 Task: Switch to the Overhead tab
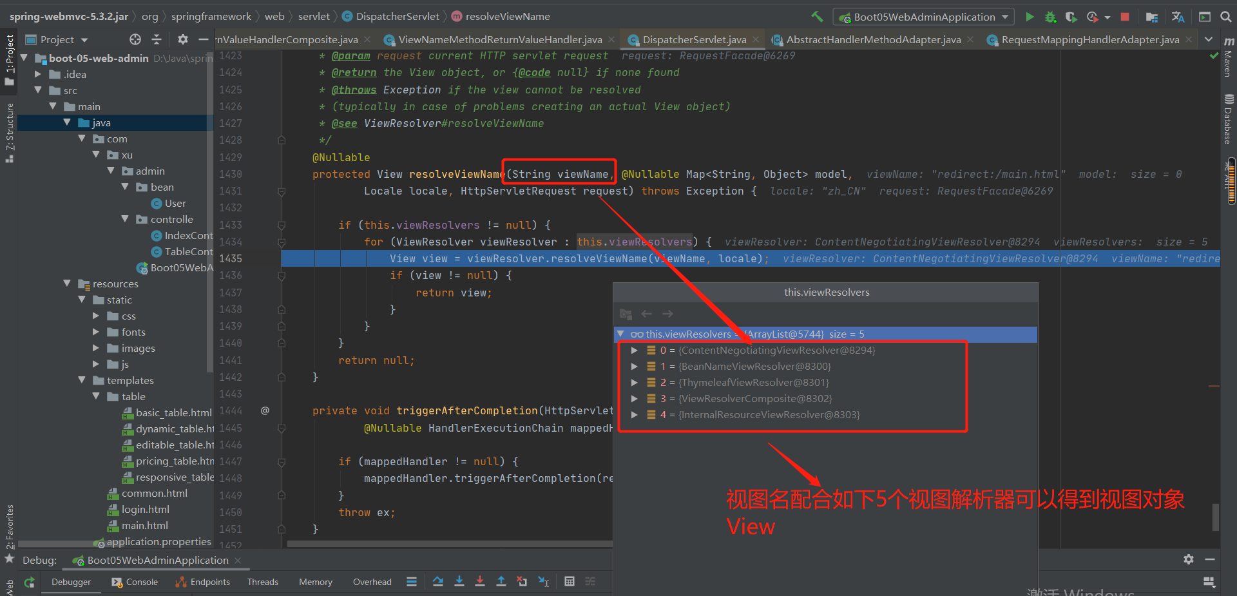(x=372, y=582)
